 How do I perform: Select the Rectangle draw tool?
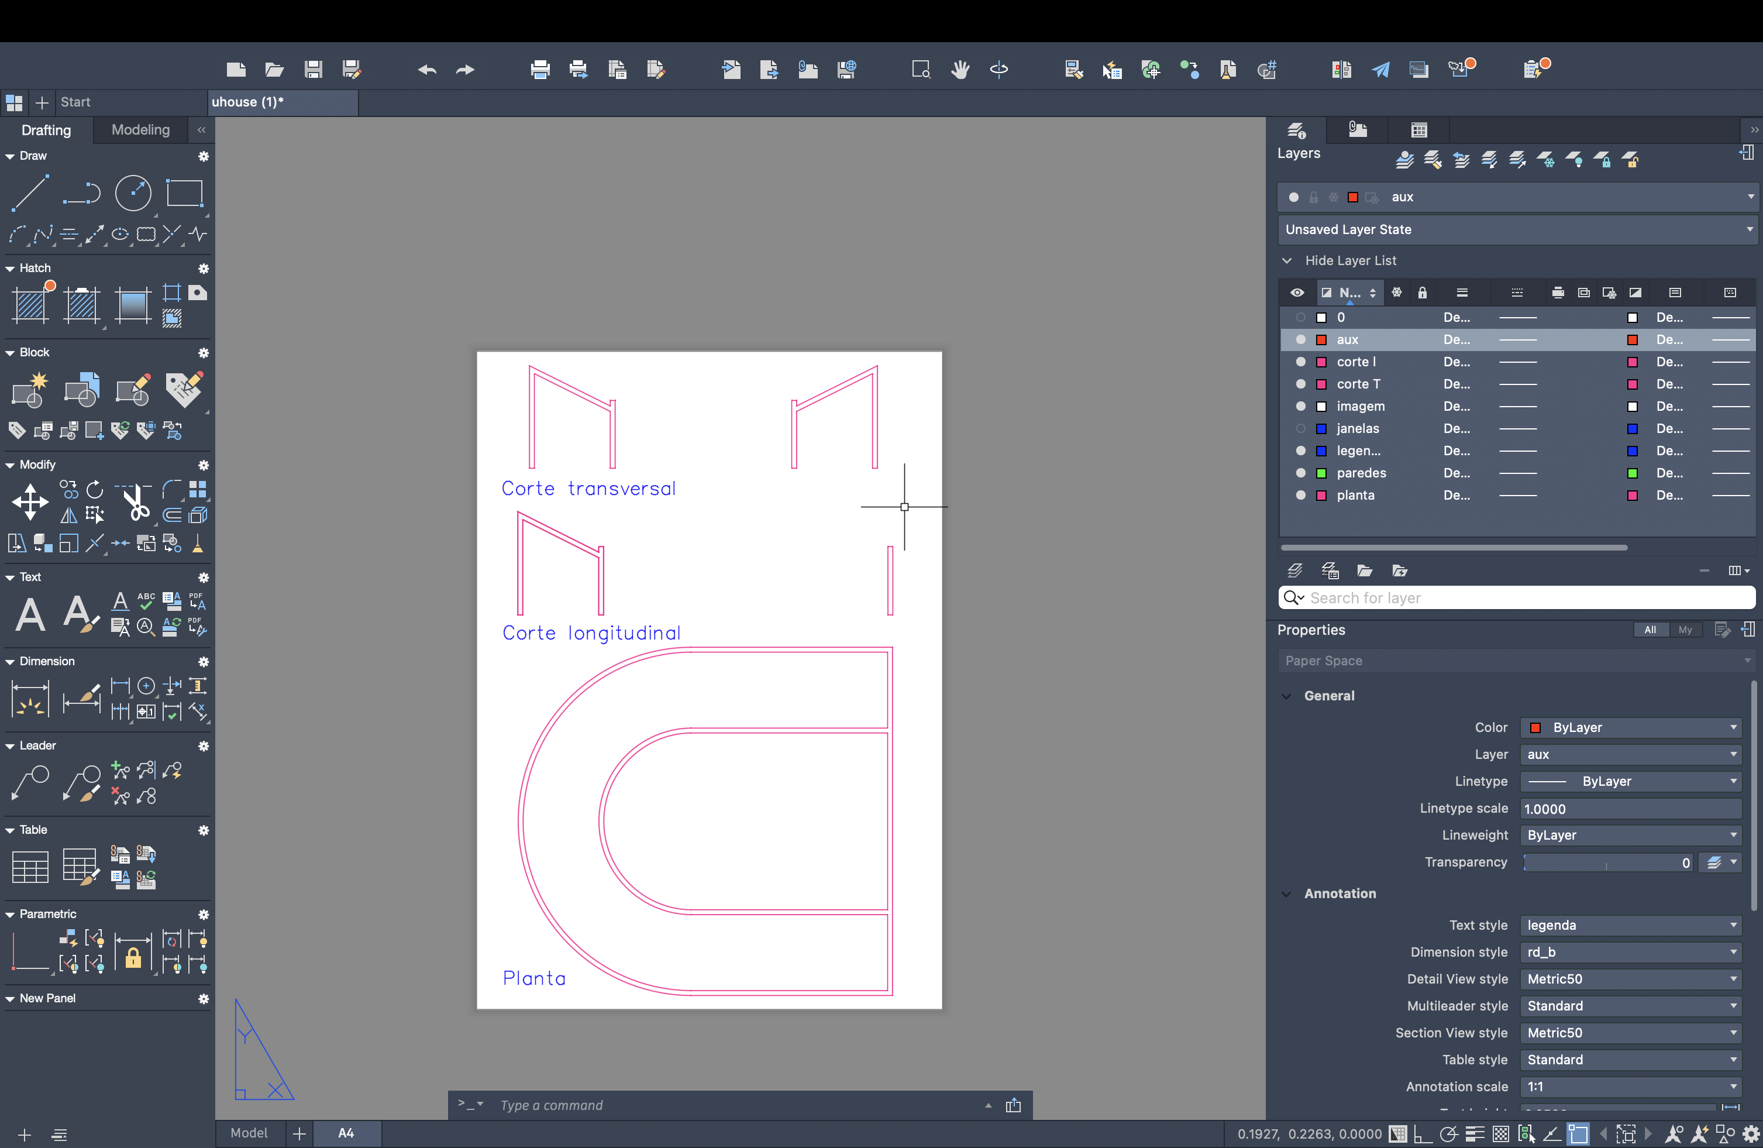[x=184, y=194]
